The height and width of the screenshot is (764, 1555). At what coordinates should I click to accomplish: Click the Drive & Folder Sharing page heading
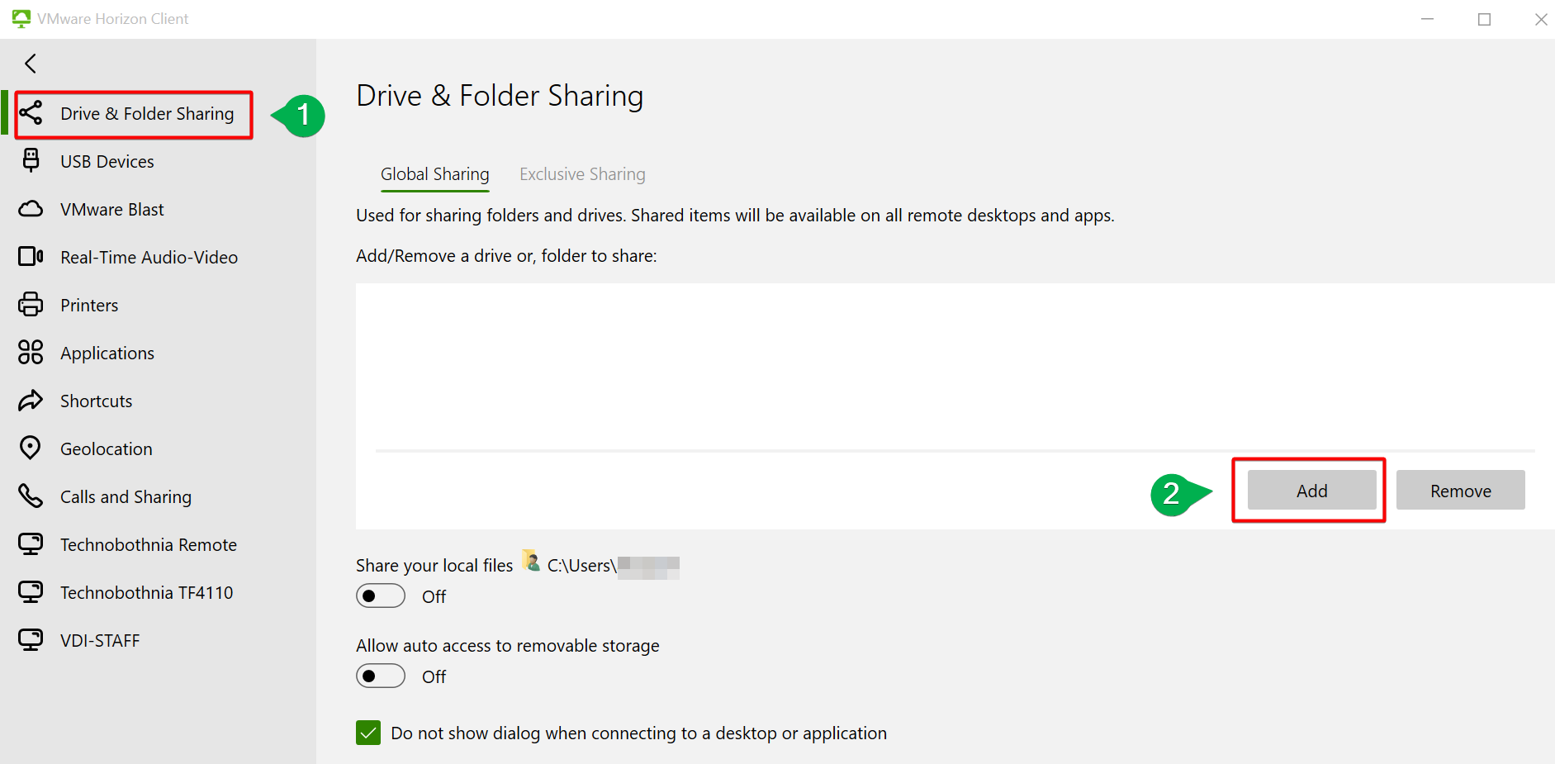500,96
